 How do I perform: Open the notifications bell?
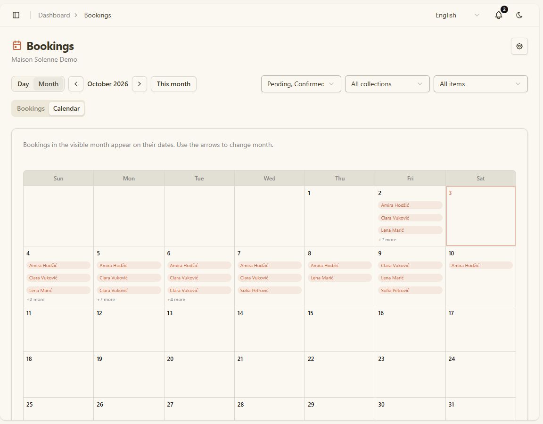coord(499,15)
